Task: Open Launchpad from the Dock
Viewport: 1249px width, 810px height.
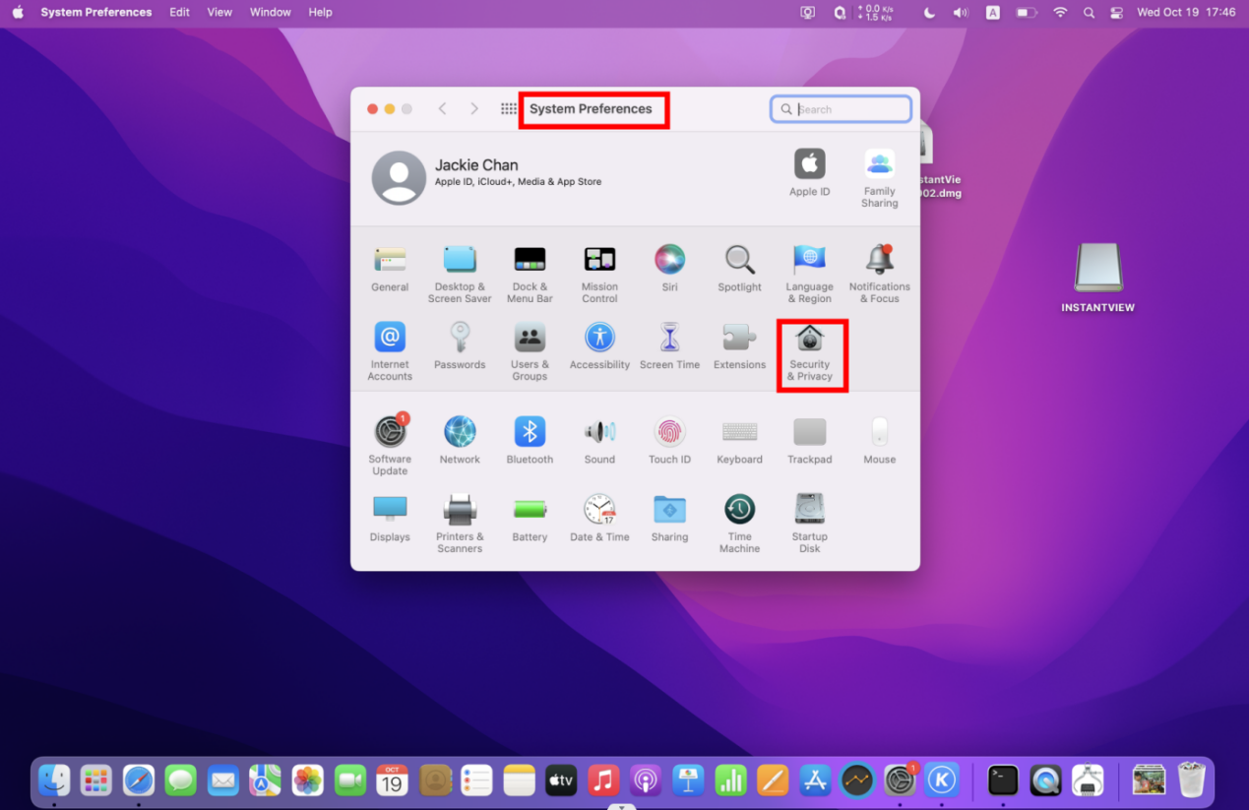Action: pyautogui.click(x=96, y=780)
